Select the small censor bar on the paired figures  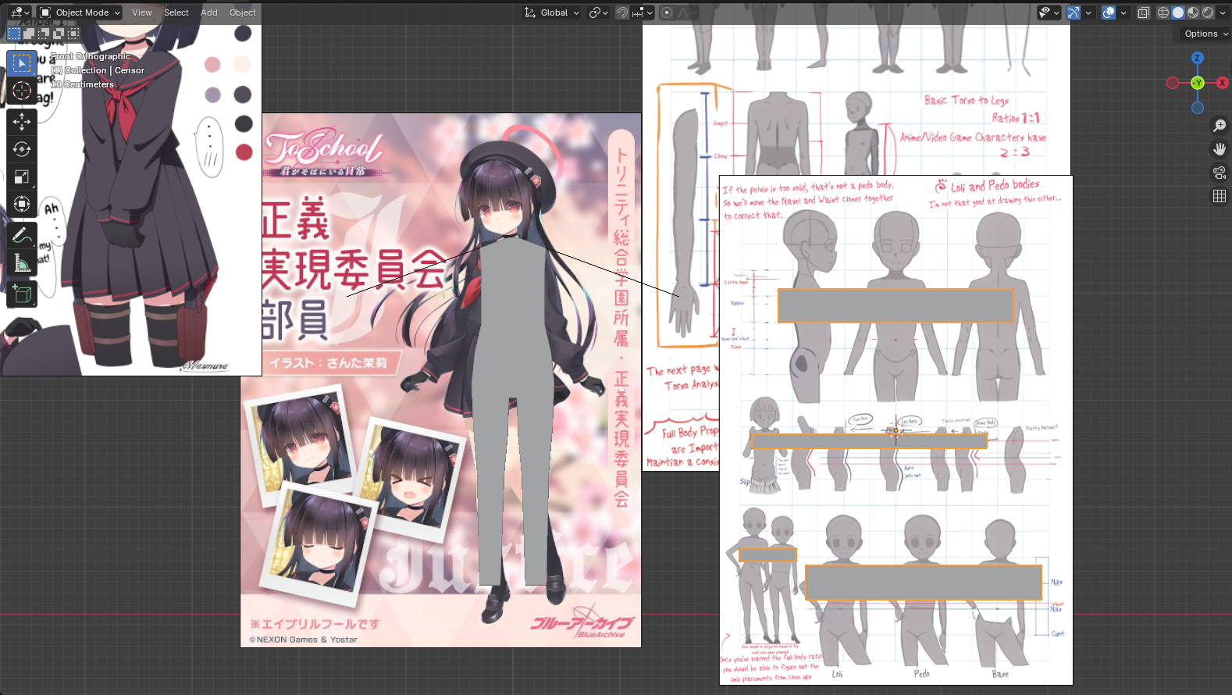click(x=767, y=554)
